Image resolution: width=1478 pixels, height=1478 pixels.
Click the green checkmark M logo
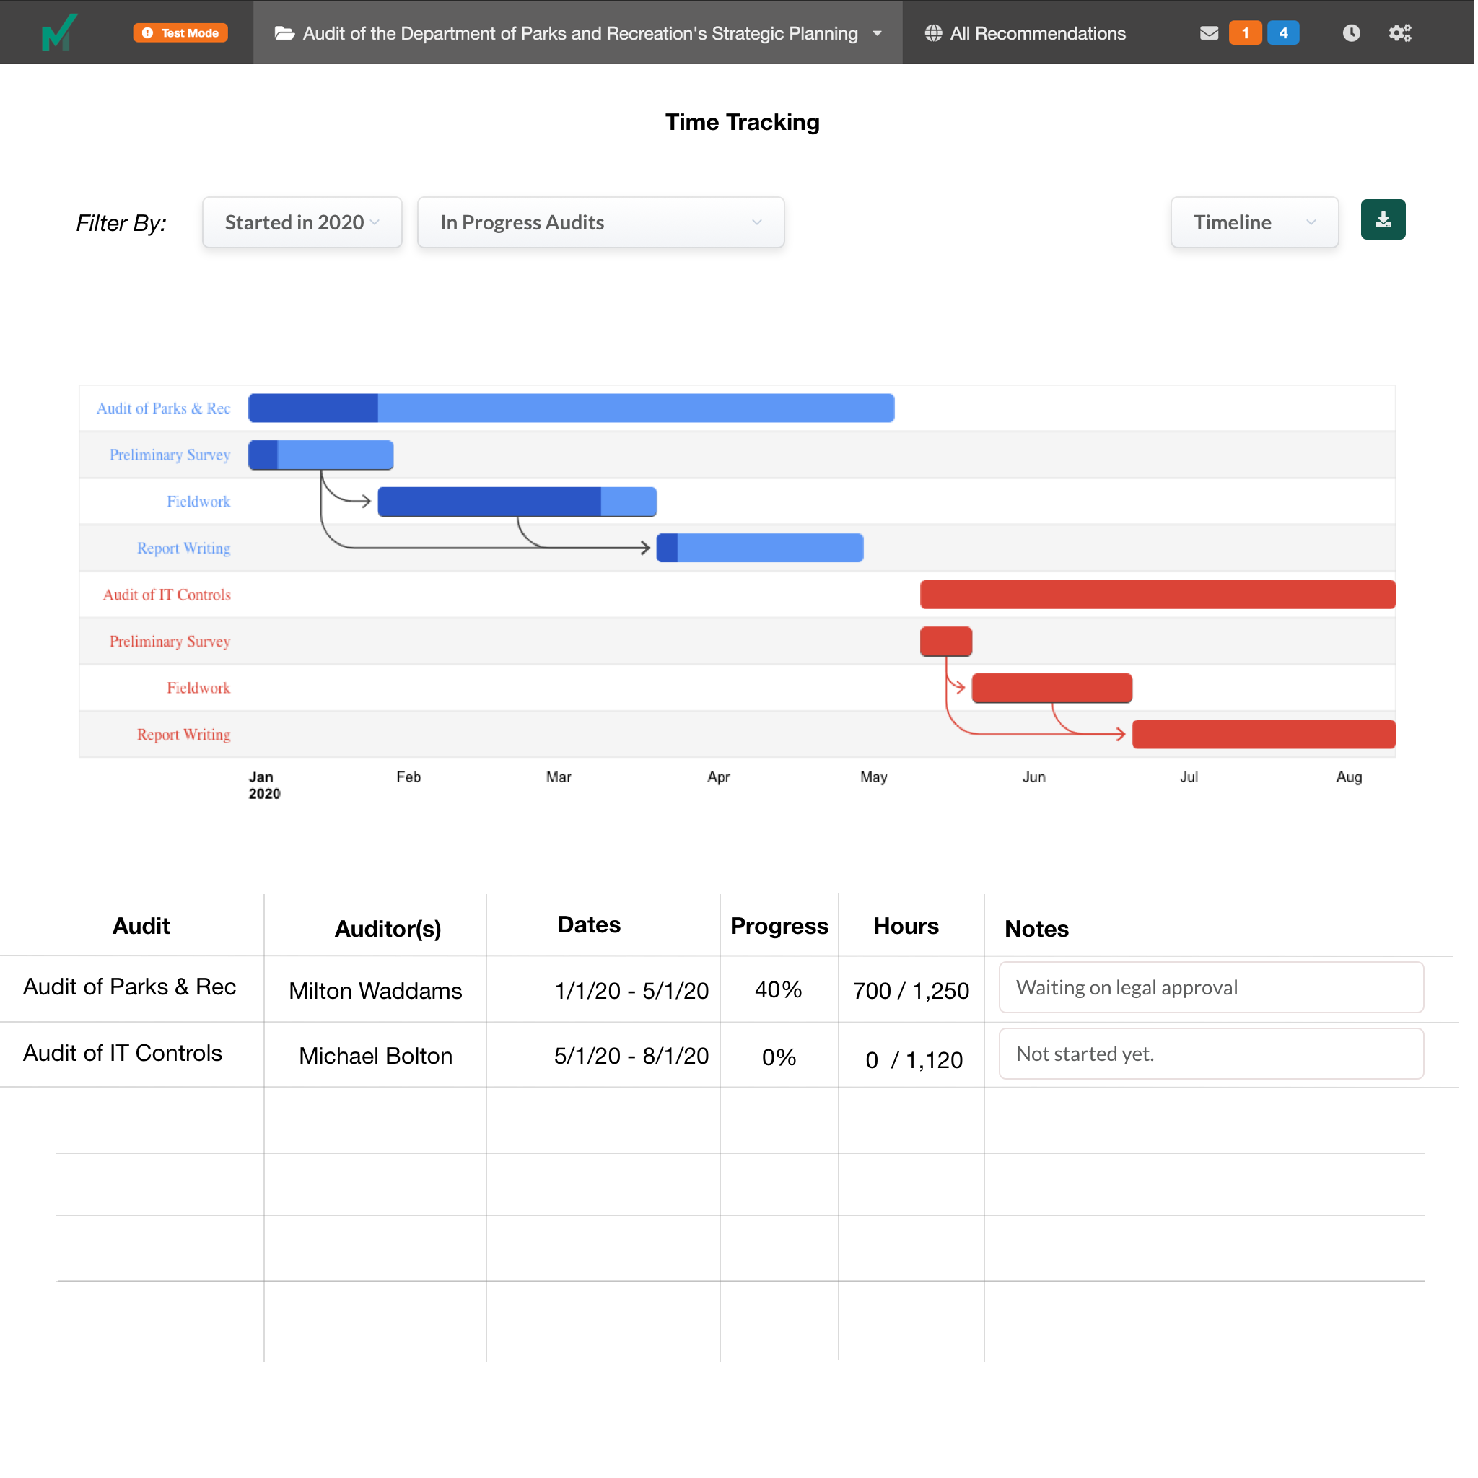[59, 32]
